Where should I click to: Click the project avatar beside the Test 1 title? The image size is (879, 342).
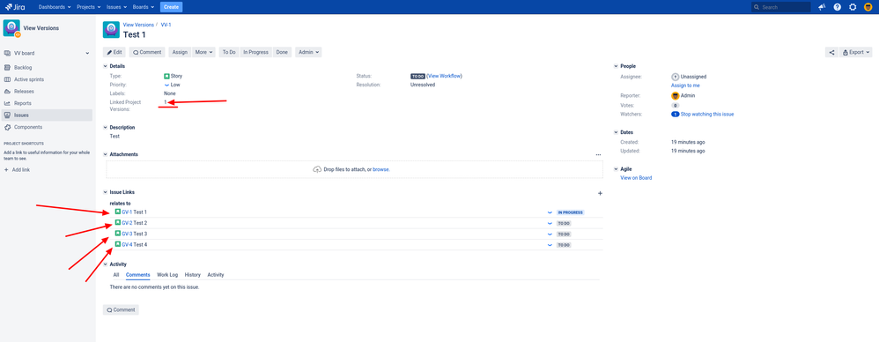[111, 30]
